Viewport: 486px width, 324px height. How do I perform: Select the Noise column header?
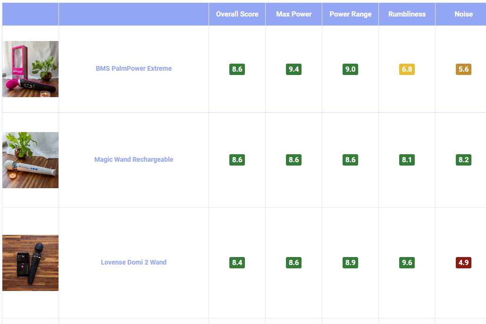[x=463, y=14]
